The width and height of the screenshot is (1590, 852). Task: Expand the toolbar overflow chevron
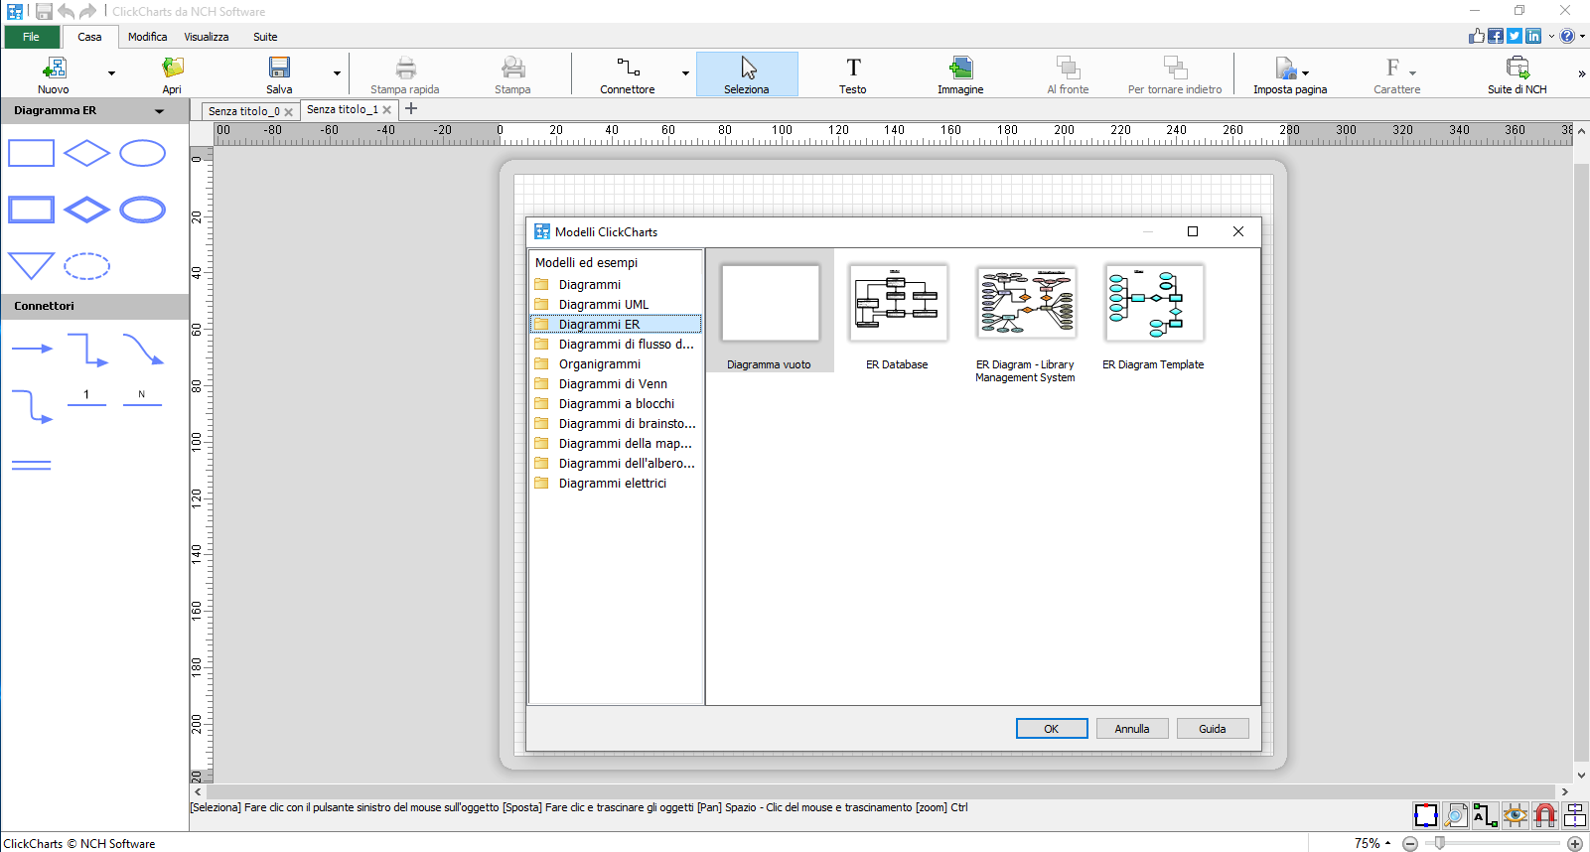coord(1581,73)
